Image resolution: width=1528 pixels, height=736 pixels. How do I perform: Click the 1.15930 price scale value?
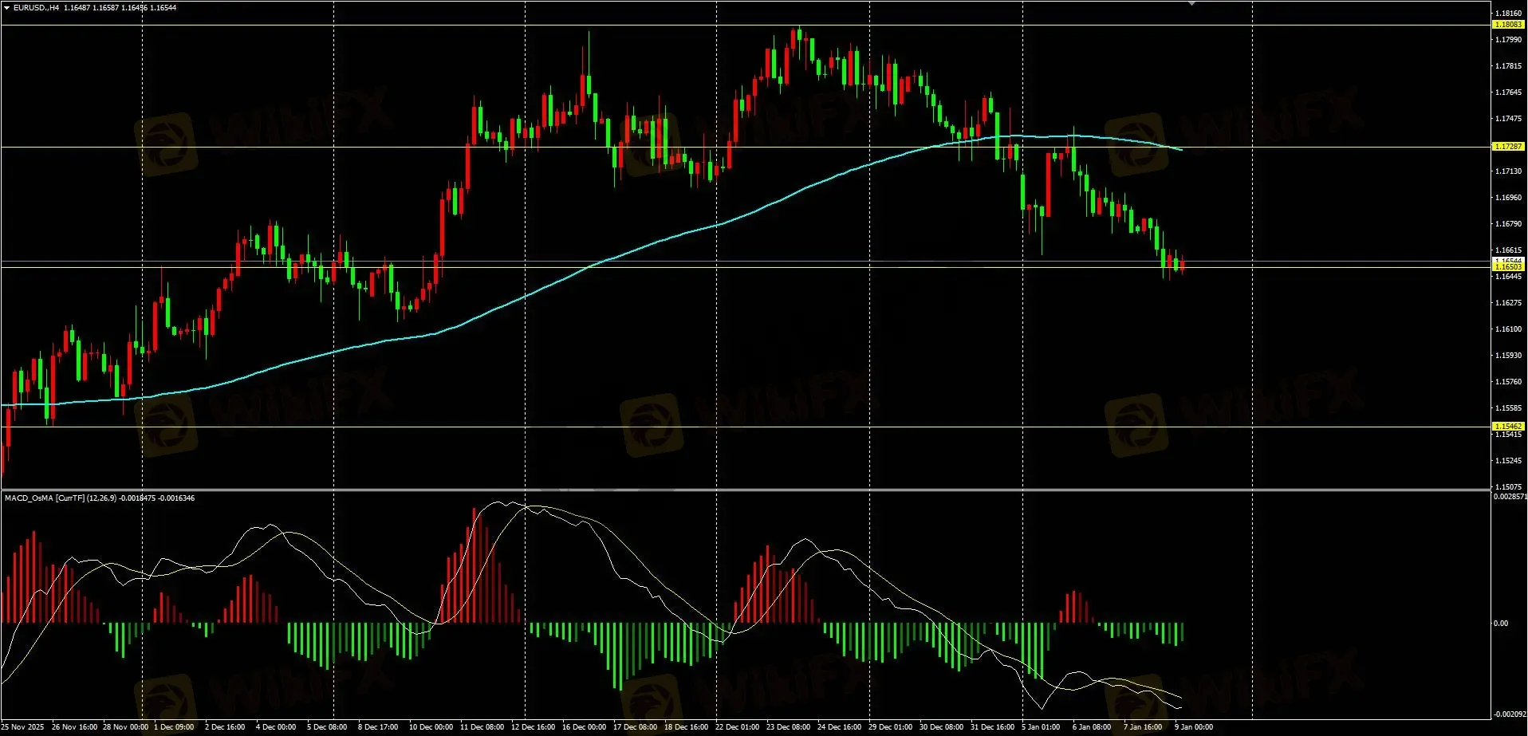1508,356
